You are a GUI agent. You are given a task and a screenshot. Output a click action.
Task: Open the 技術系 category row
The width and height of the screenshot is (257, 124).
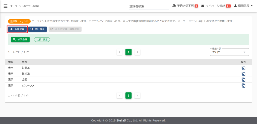(26, 74)
